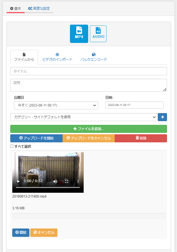Start all uploads with アップロードを開始

(x=36, y=138)
